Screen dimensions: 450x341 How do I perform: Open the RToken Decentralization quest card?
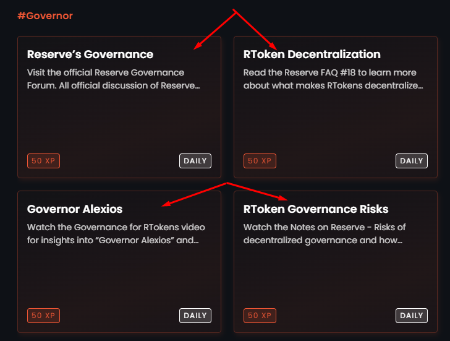[336, 107]
